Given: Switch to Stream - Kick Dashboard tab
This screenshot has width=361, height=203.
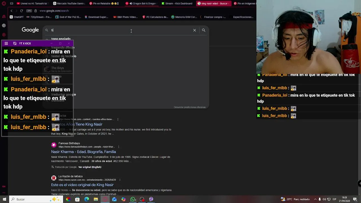Looking at the screenshot, I should pyautogui.click(x=177, y=3).
